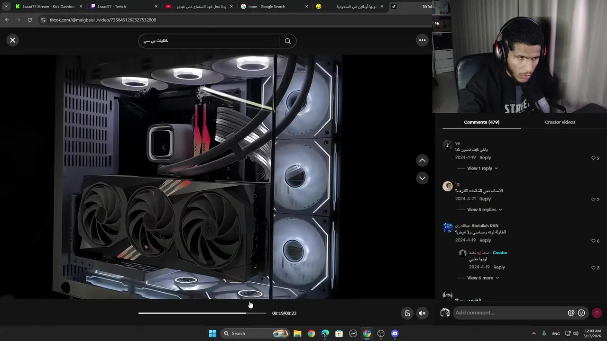The image size is (607, 341).
Task: Open the Windows Start menu
Action: 212,333
